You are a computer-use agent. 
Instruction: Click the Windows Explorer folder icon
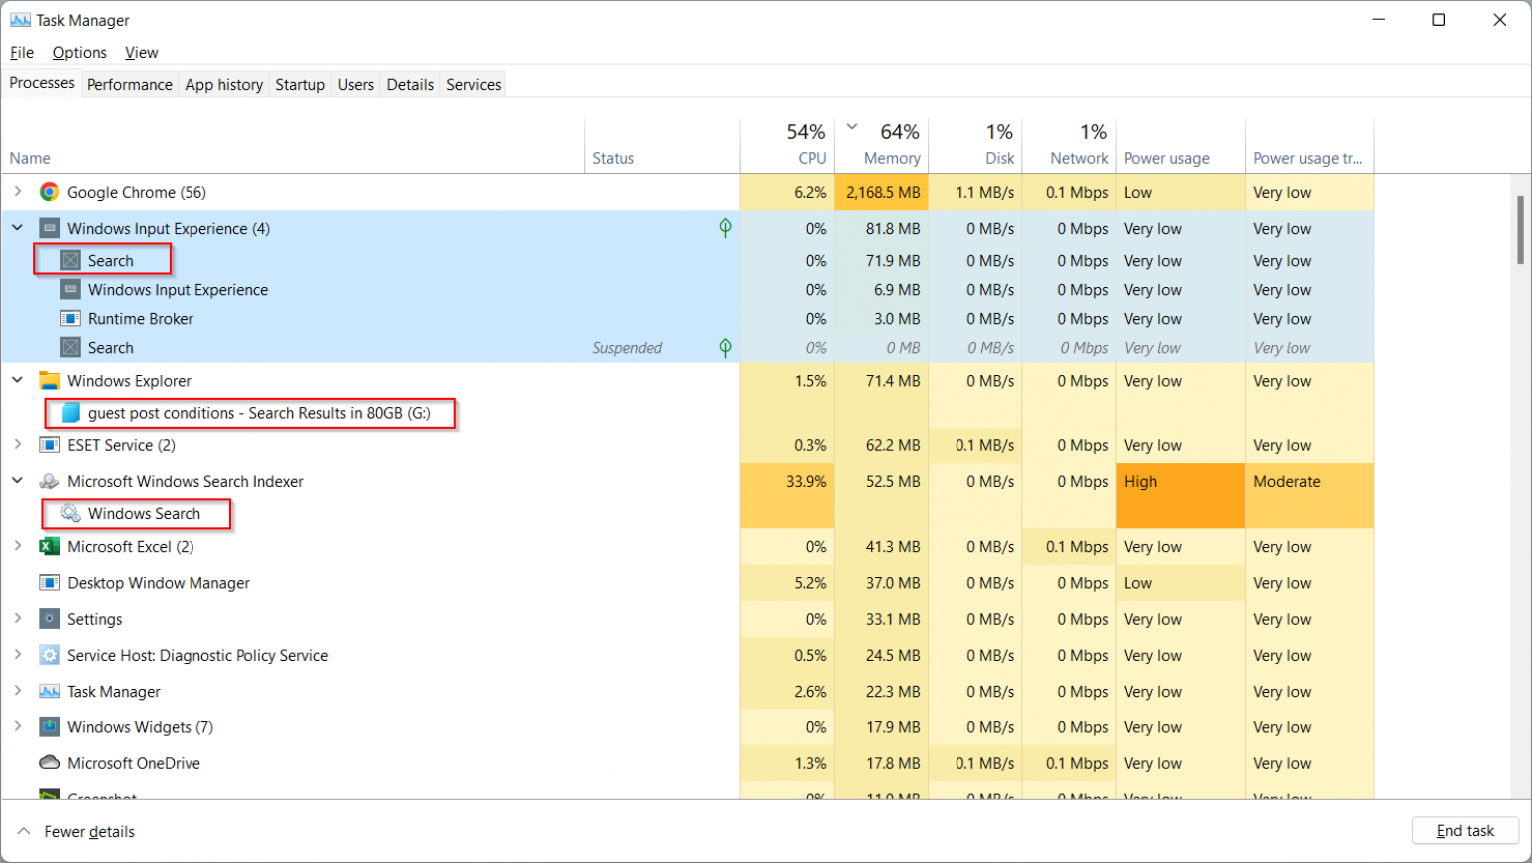[49, 380]
